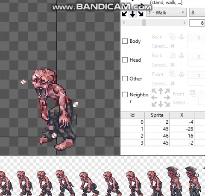Click the anchor icon in Head row
This screenshot has height=196, width=205.
(x=182, y=55)
